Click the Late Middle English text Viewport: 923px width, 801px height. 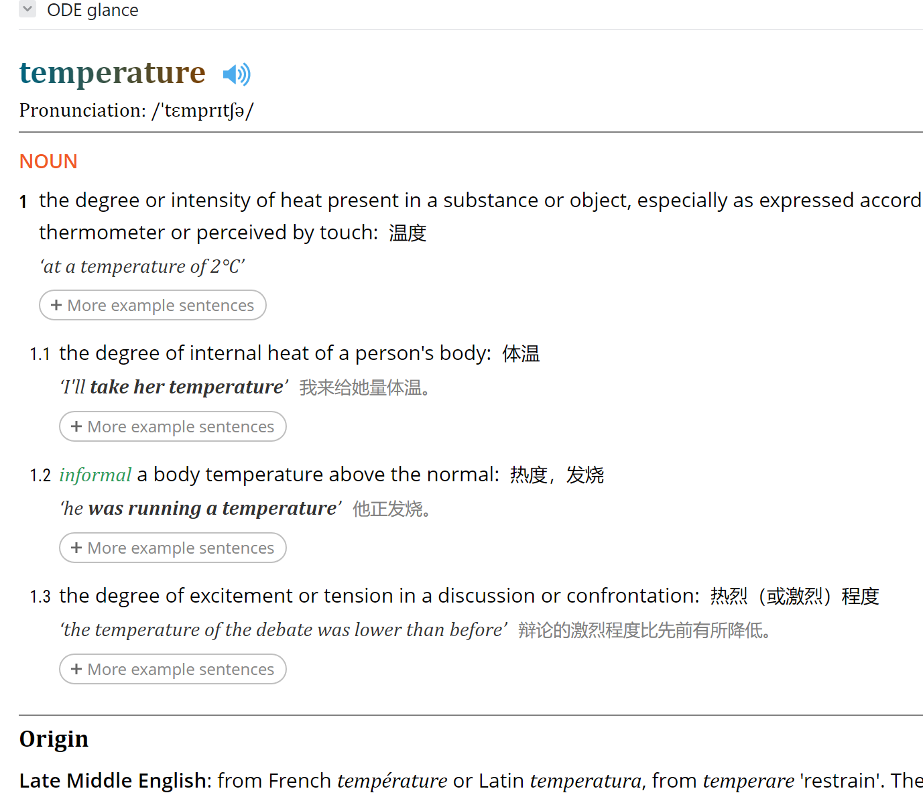[x=113, y=781]
